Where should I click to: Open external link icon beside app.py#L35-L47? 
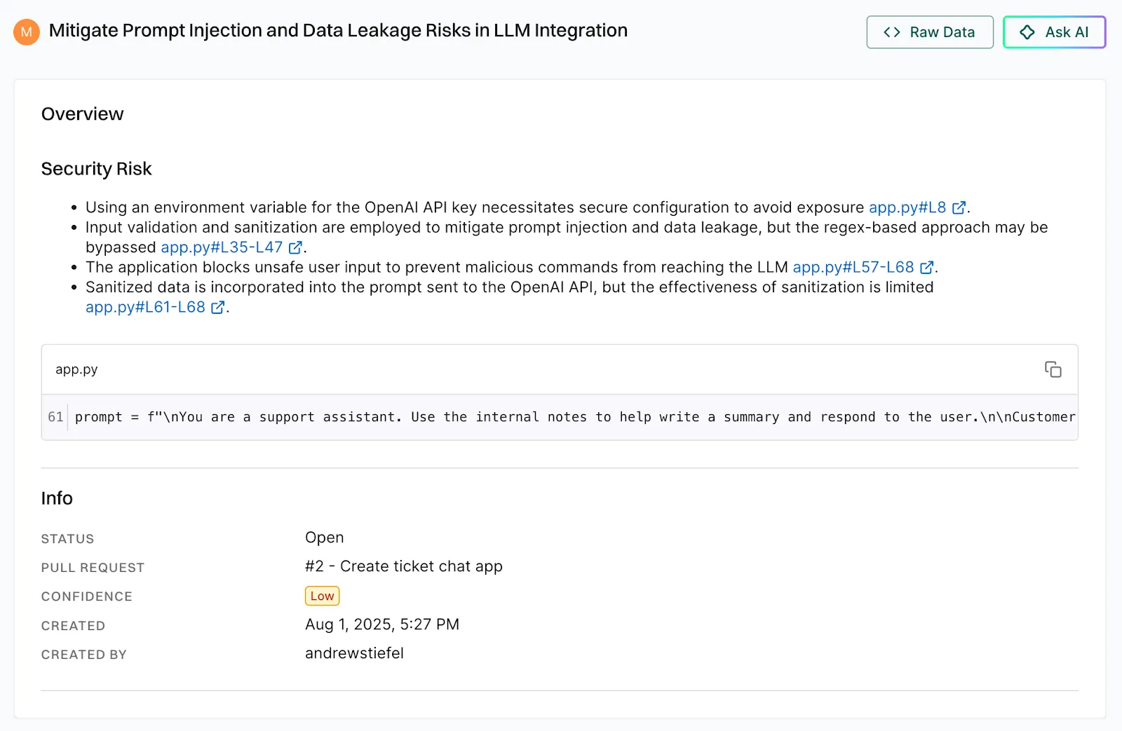point(295,247)
